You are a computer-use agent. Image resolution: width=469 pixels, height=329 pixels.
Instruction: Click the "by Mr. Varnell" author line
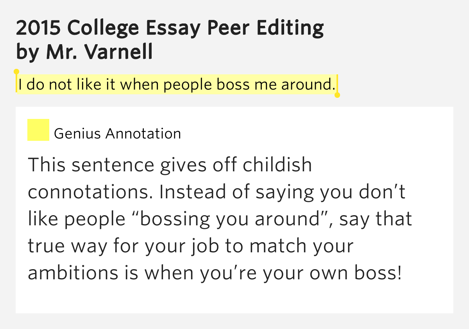[x=84, y=52]
